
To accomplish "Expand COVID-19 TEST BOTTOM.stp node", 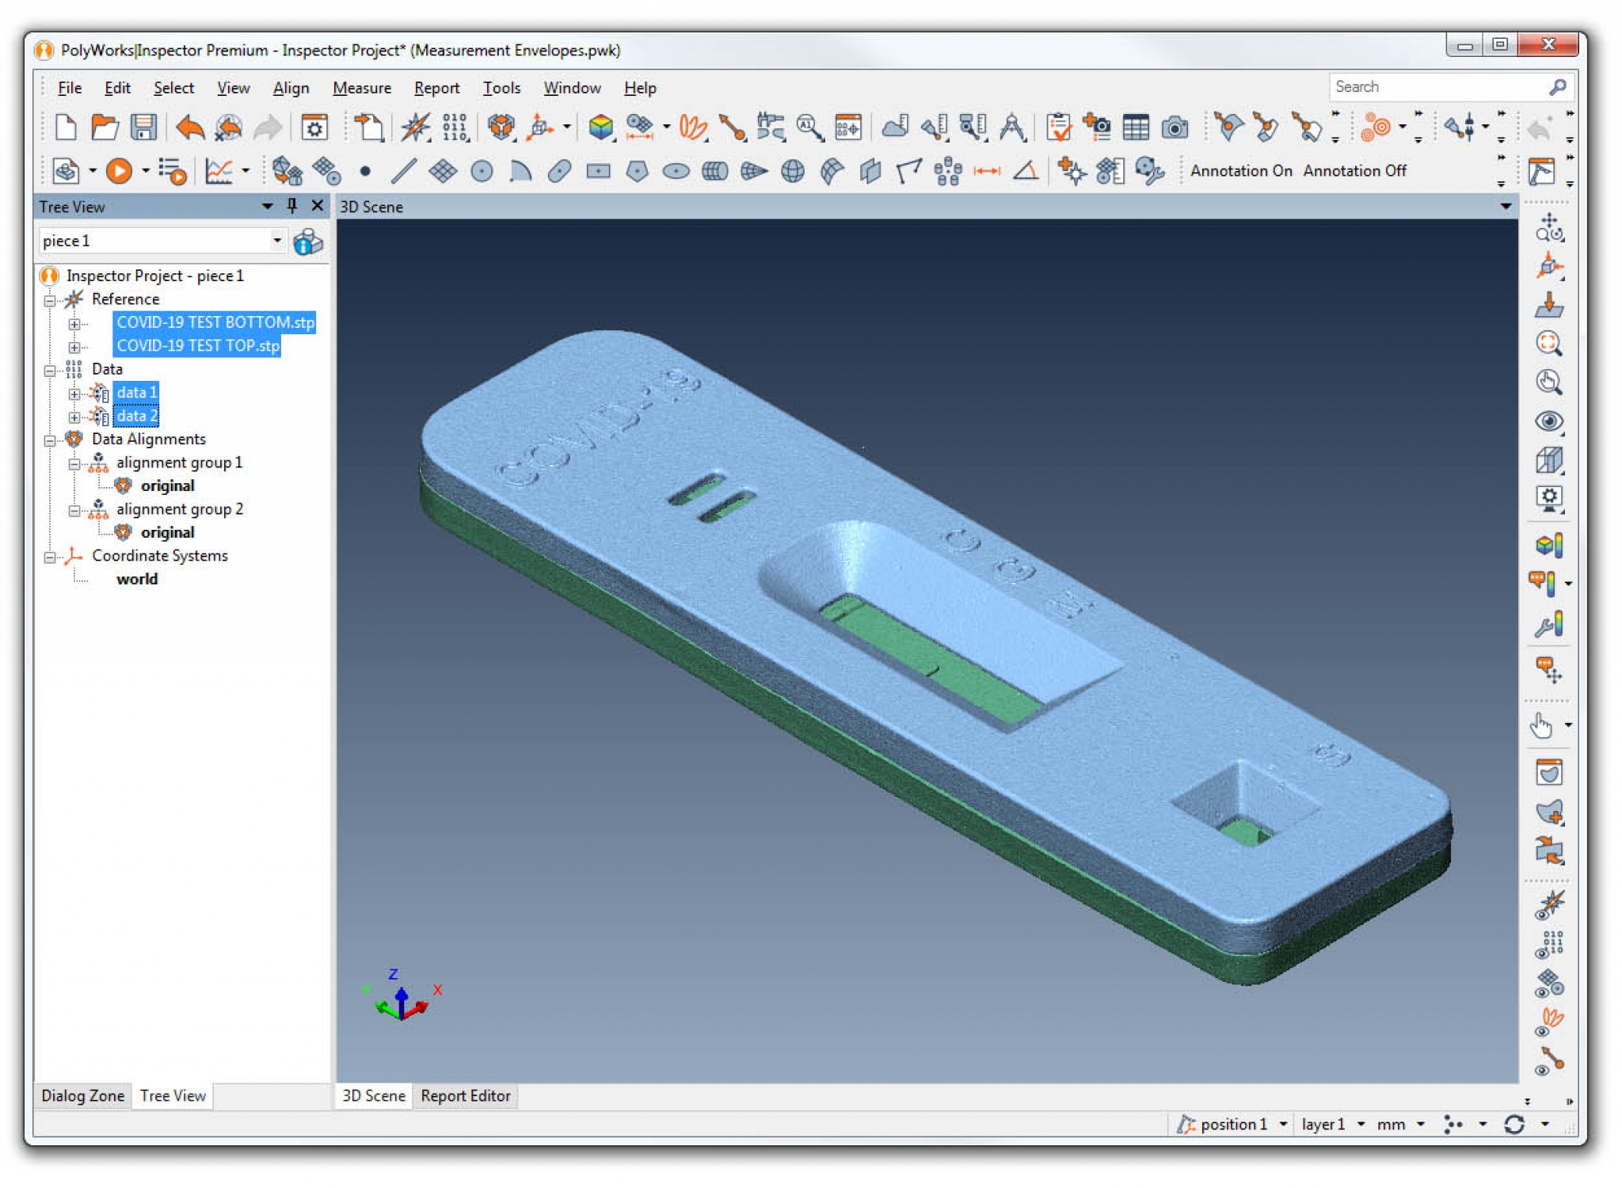I will click(x=74, y=323).
